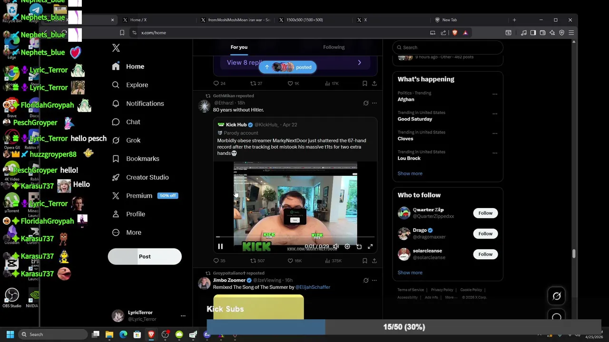609x342 pixels.
Task: Open video settings gear
Action: (x=347, y=247)
